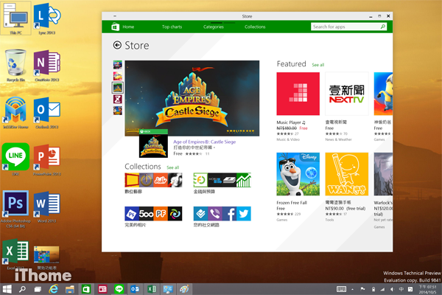The image size is (442, 295).
Task: Click the Music Player price NT$180.00
Action: pos(287,128)
